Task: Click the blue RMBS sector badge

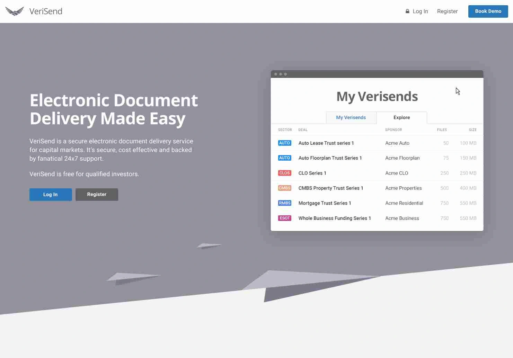Action: tap(284, 203)
